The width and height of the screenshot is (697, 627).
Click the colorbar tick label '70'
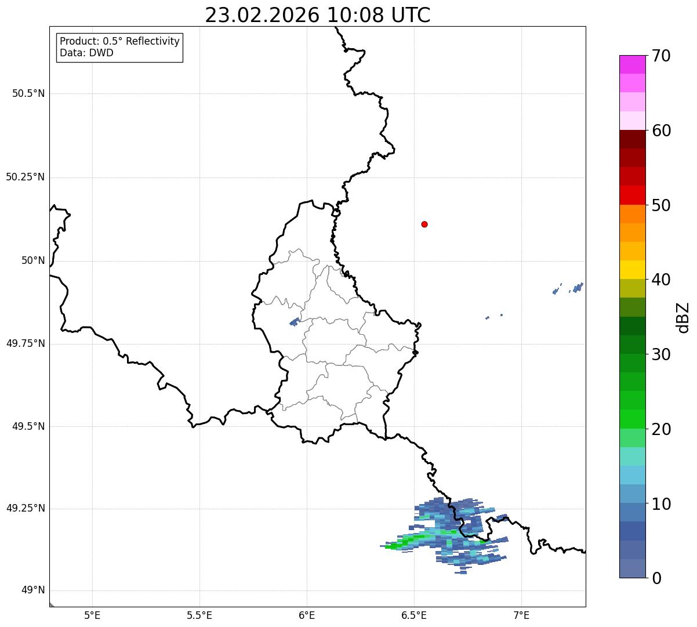click(661, 56)
